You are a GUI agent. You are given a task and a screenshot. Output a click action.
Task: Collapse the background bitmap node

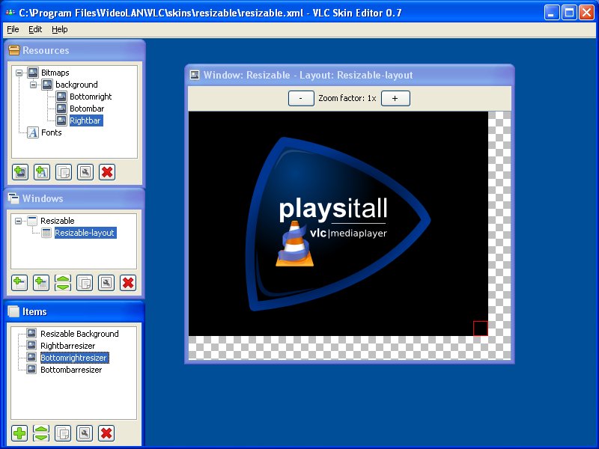point(33,85)
